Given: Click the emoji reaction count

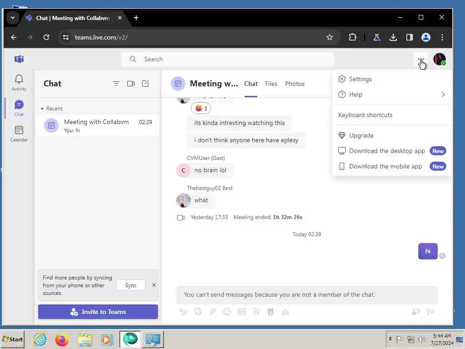Looking at the screenshot, I should 201,108.
